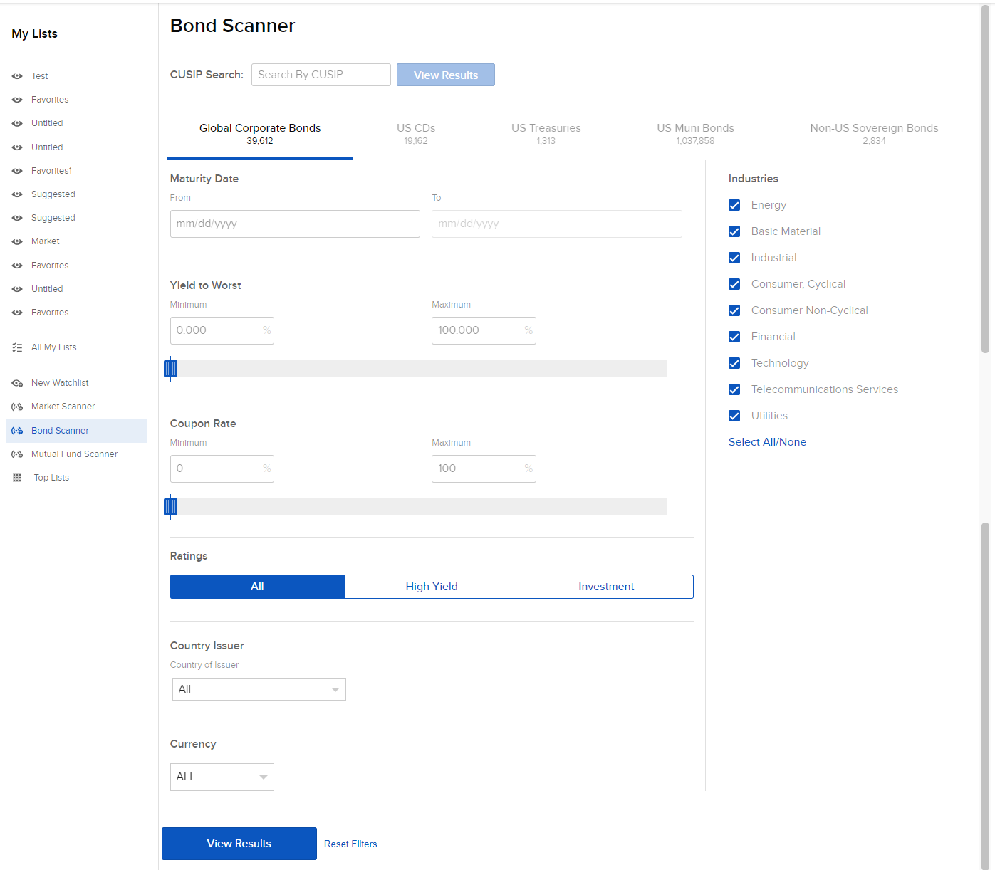Switch to the US Treasuries tab
The image size is (995, 870).
(546, 133)
